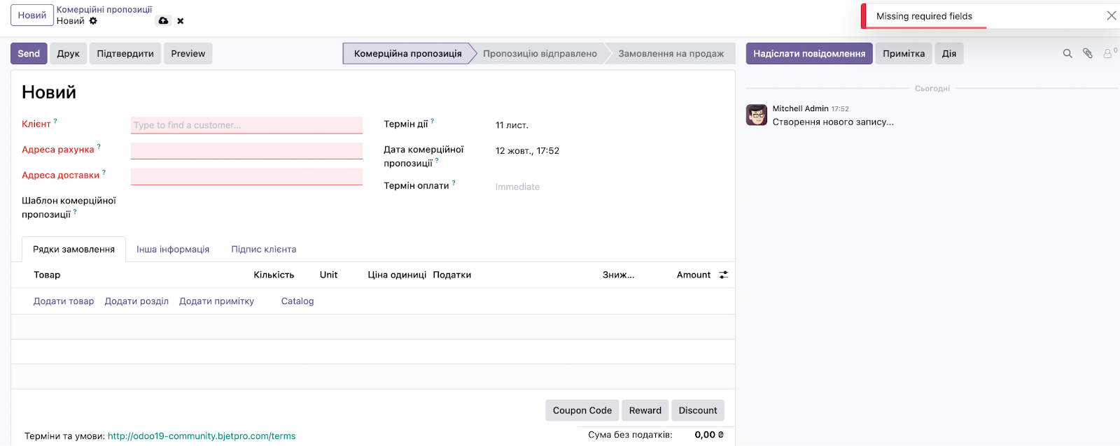1120x446 pixels.
Task: Expand the Клієнт customer dropdown field
Action: [246, 125]
